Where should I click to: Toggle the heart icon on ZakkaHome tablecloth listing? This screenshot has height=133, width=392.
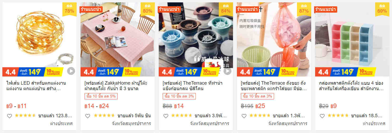(88, 116)
